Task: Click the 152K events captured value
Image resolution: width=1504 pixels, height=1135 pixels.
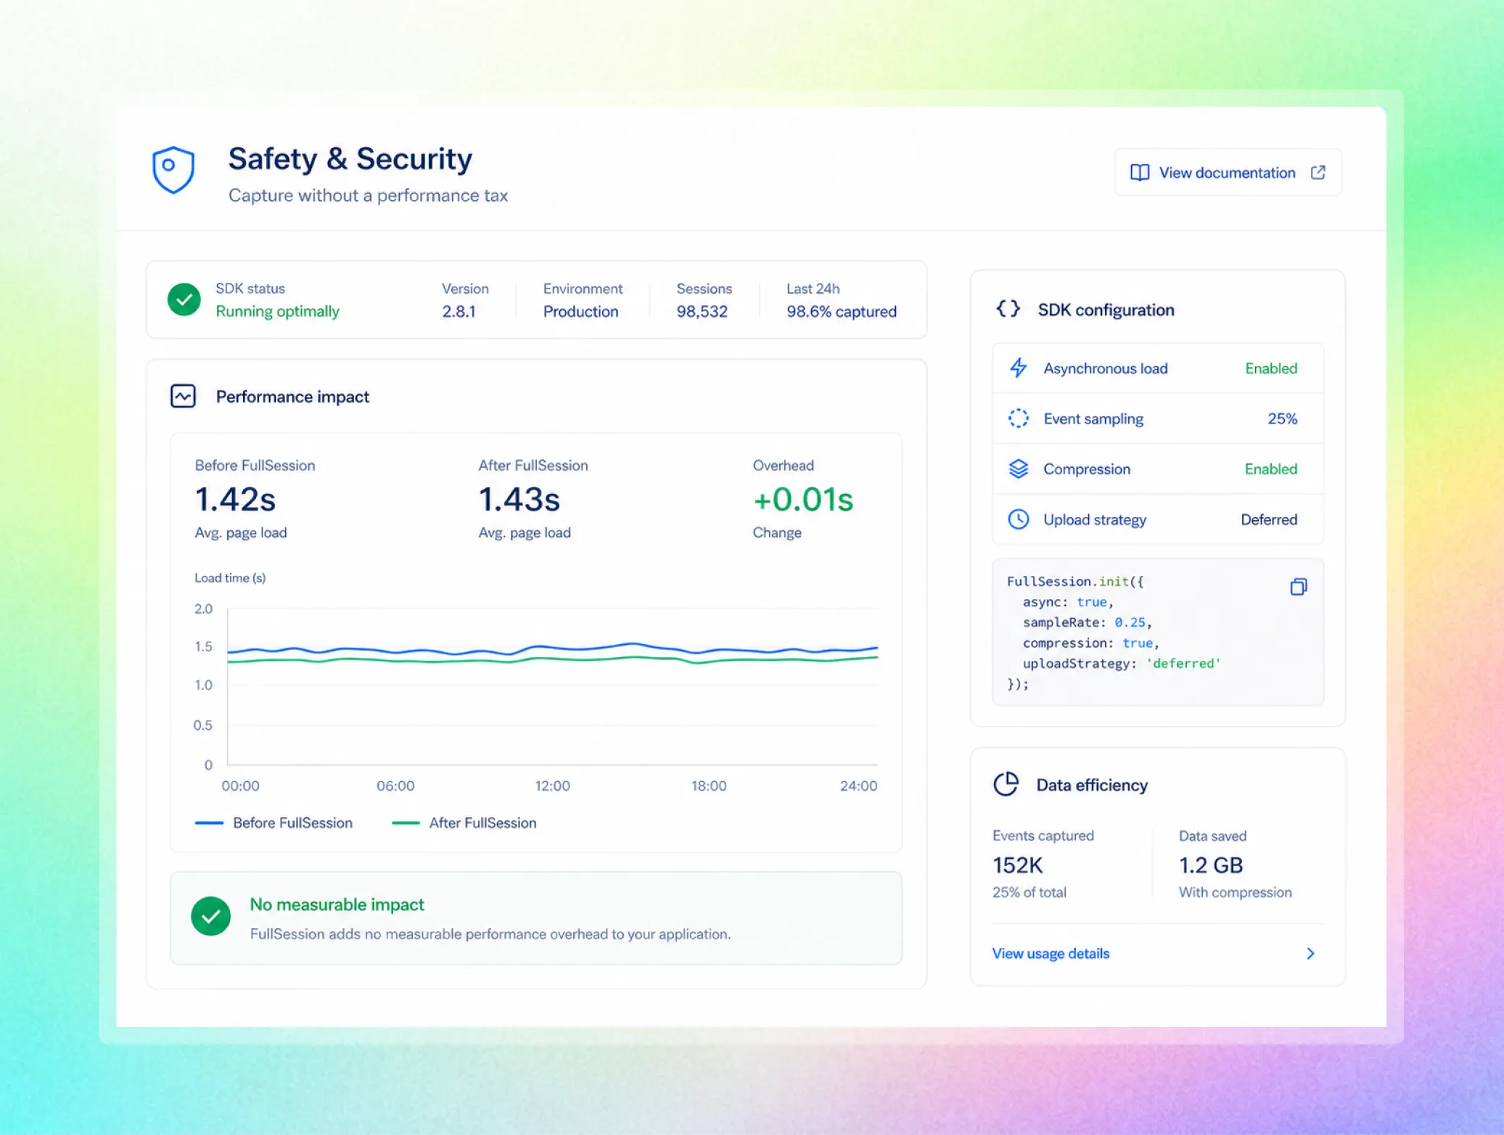Action: click(1017, 865)
